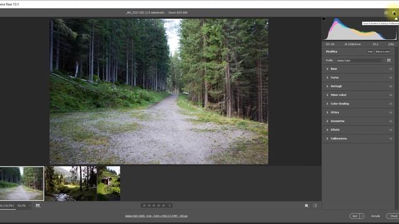The height and width of the screenshot is (224, 399).
Task: Toggle single view mode icon
Action: pyautogui.click(x=307, y=206)
